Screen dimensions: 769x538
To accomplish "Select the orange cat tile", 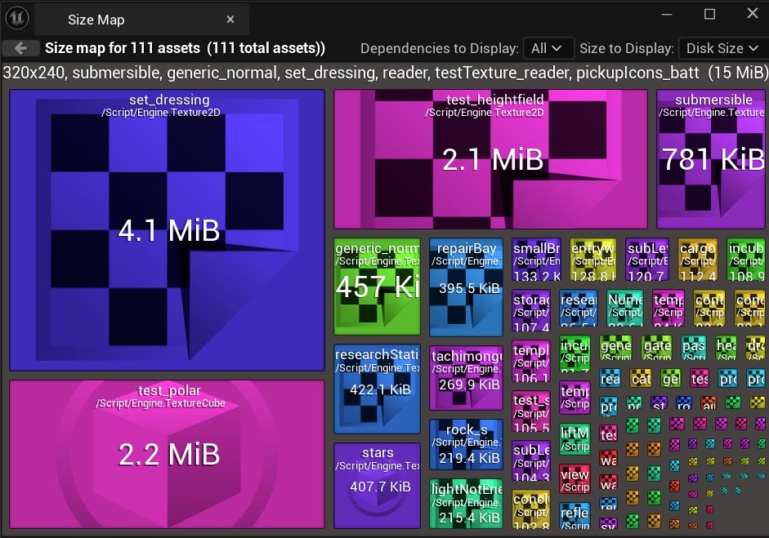I will [x=641, y=378].
